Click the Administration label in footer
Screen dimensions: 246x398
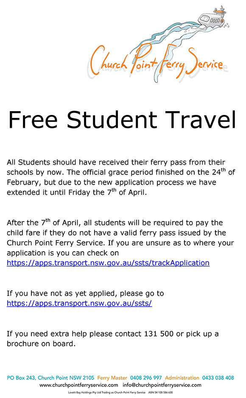point(182,378)
